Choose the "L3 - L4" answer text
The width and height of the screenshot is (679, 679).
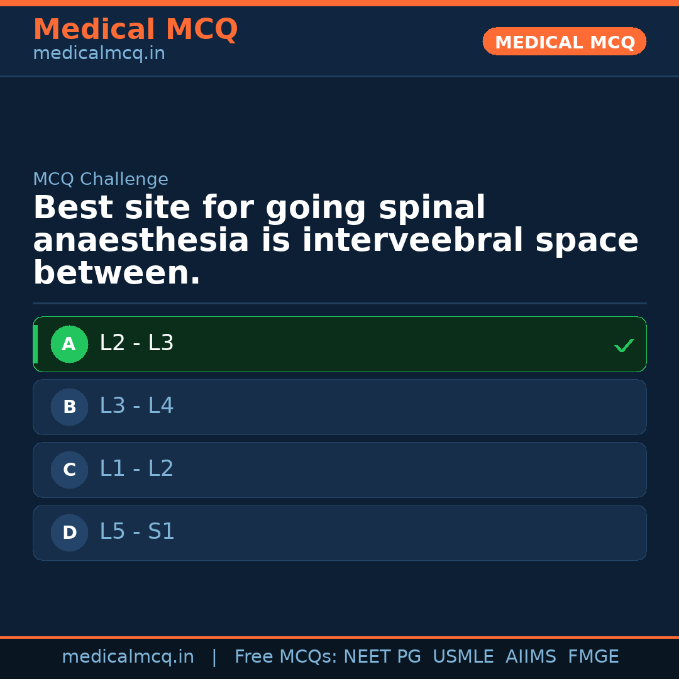[x=136, y=406]
